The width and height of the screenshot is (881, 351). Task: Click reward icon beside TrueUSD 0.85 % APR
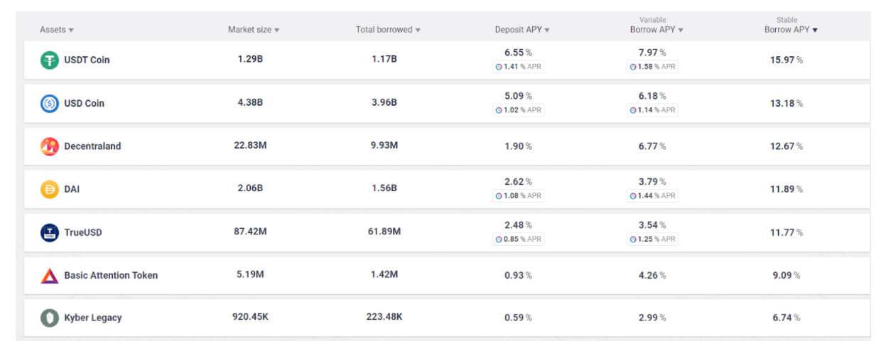pos(499,239)
